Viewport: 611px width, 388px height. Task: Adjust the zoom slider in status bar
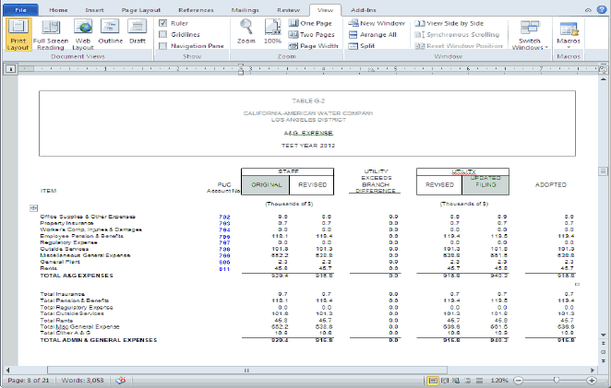click(x=557, y=380)
